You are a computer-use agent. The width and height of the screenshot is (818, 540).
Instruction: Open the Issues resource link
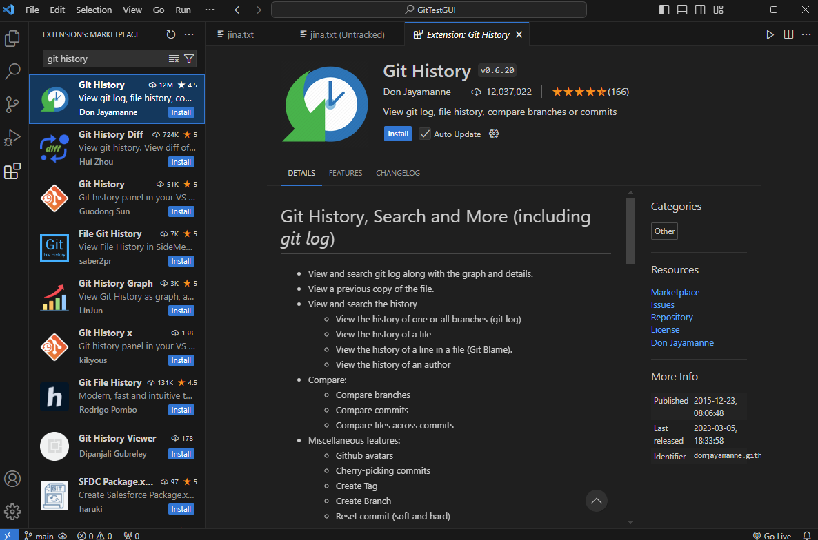[x=663, y=304]
